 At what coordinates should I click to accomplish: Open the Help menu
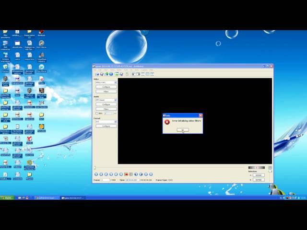[x=152, y=70]
